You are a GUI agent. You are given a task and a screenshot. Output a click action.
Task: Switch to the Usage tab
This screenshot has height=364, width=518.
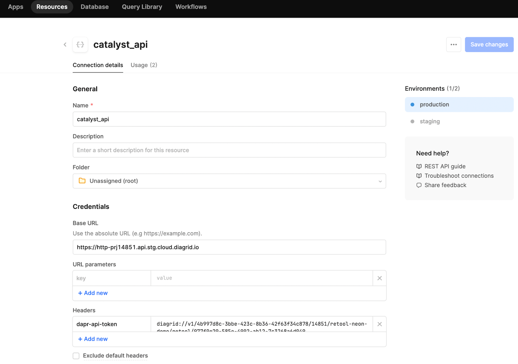[x=144, y=65]
